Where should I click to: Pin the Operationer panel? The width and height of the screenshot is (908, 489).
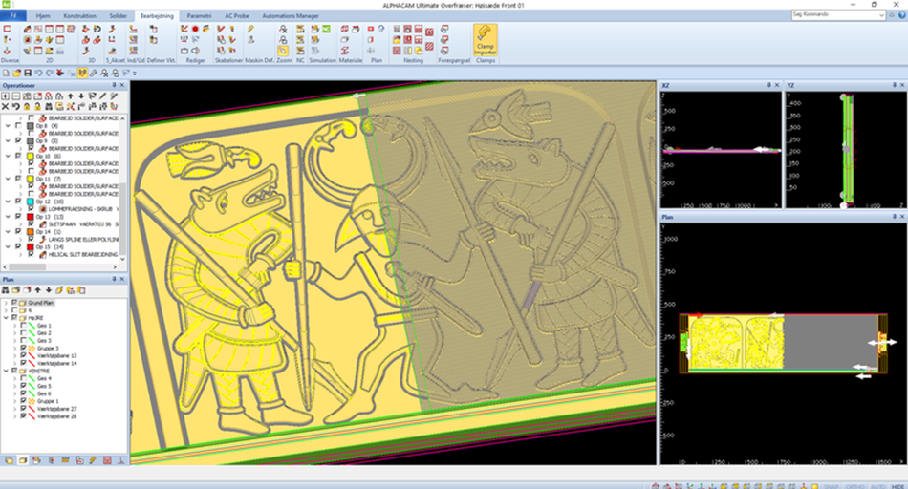tap(114, 85)
